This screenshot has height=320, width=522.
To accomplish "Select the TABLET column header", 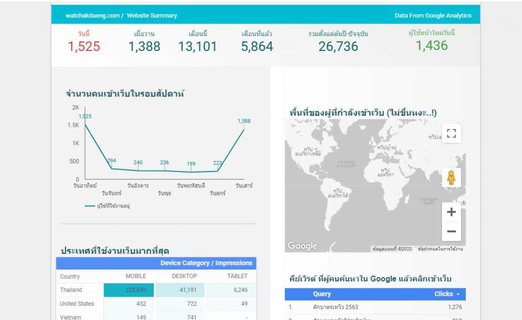I will 238,276.
